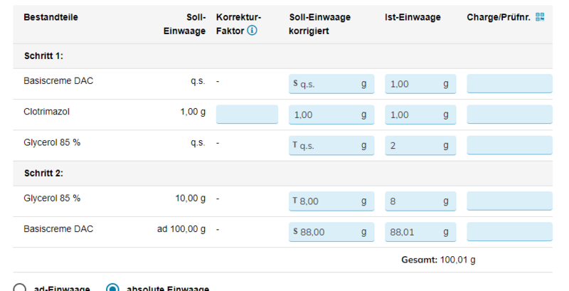Click the Korrektur-Faktor info icon

252,31
